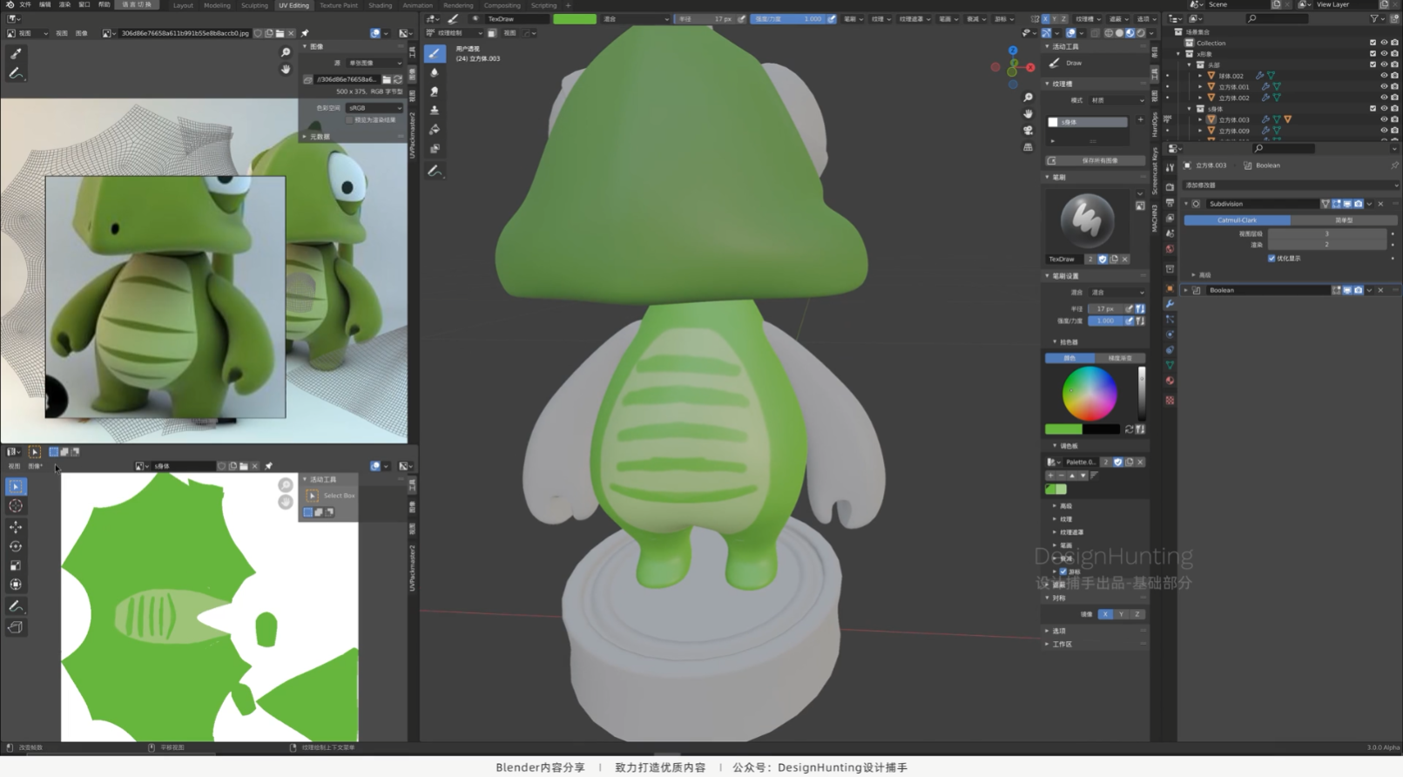Click the color wheel in brush color picker
1403x777 pixels.
tap(1089, 394)
